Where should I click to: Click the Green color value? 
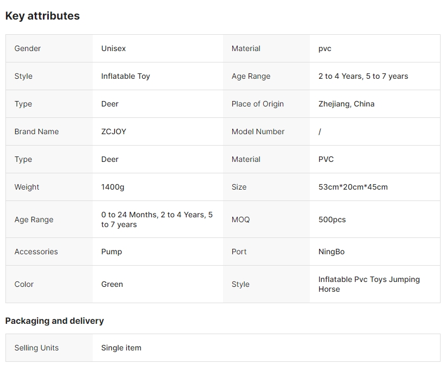coord(112,284)
